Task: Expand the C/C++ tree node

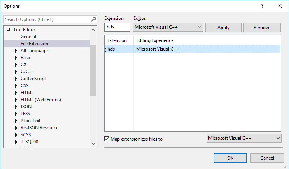Action: tap(16, 72)
